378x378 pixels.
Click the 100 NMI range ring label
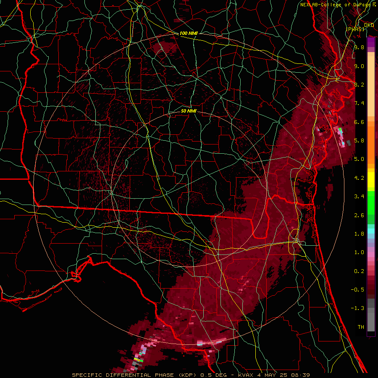(x=189, y=33)
